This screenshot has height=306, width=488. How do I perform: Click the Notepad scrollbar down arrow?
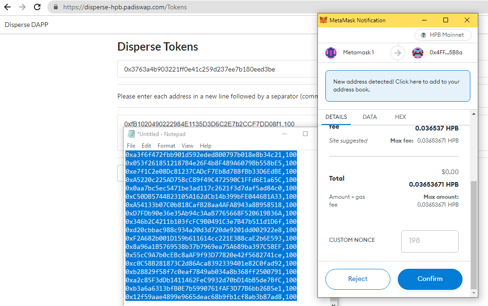pos(333,304)
